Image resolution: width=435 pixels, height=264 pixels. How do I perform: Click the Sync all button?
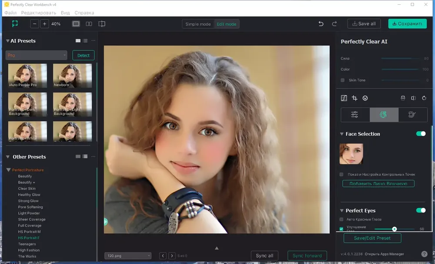(264, 256)
